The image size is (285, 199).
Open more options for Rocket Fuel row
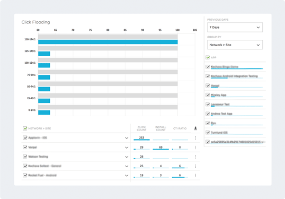tap(195, 176)
